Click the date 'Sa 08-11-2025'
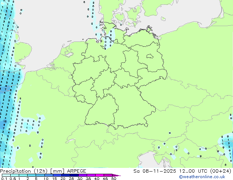Viewport: 233px width, 180px height. [155, 171]
